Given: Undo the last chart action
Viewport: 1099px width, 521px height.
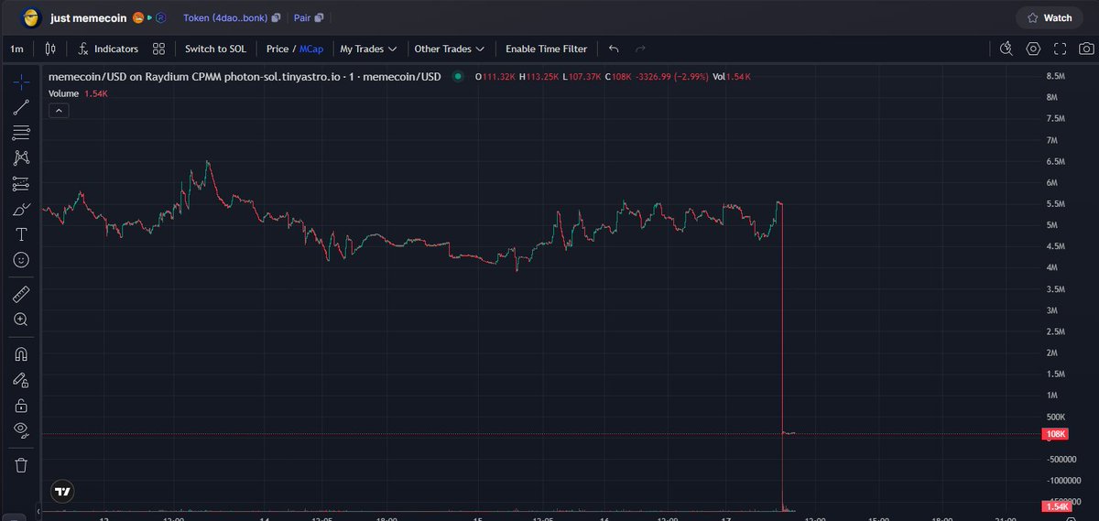Looking at the screenshot, I should click(x=614, y=49).
